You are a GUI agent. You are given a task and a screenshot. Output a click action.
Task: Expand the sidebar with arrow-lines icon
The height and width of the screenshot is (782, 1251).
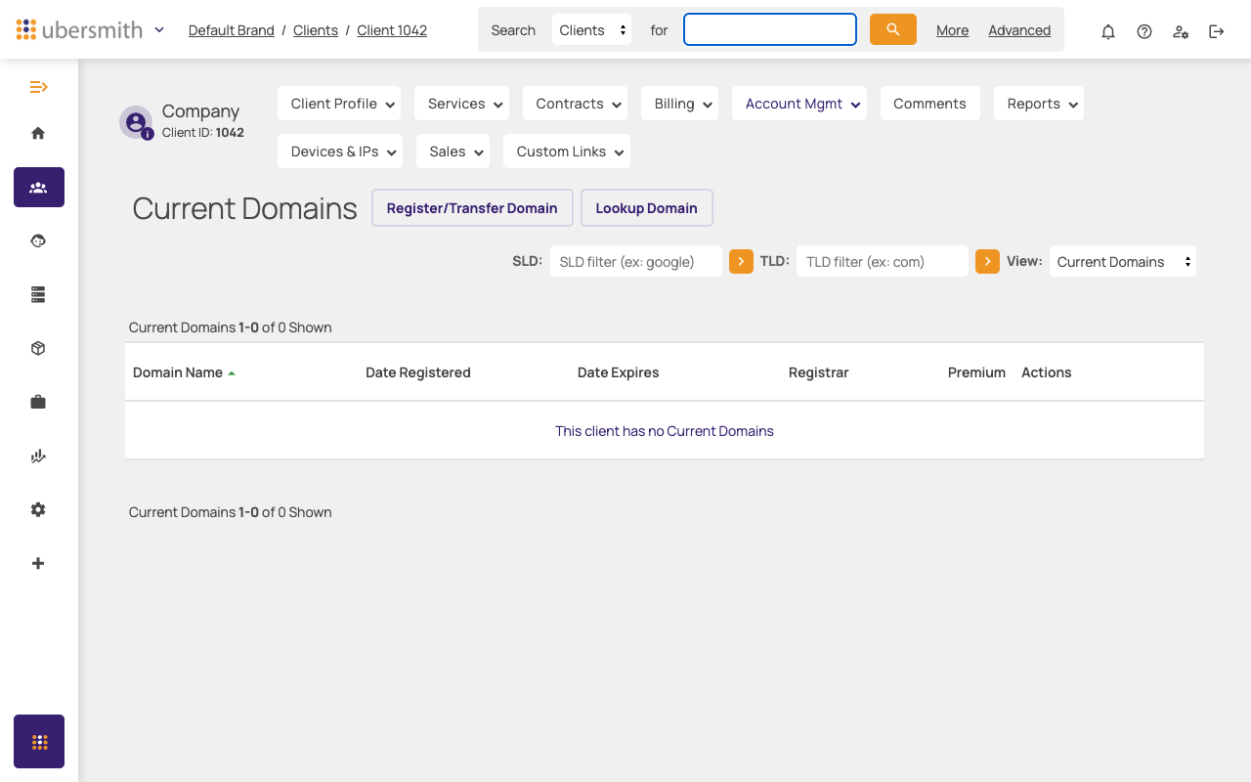coord(38,87)
